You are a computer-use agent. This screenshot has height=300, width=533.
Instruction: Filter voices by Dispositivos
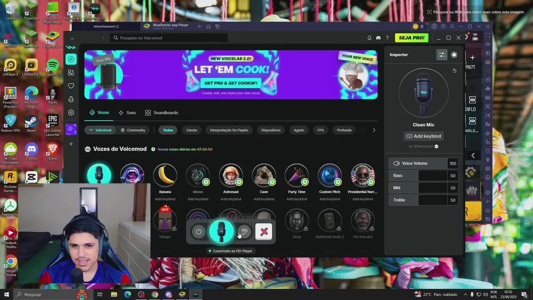271,130
